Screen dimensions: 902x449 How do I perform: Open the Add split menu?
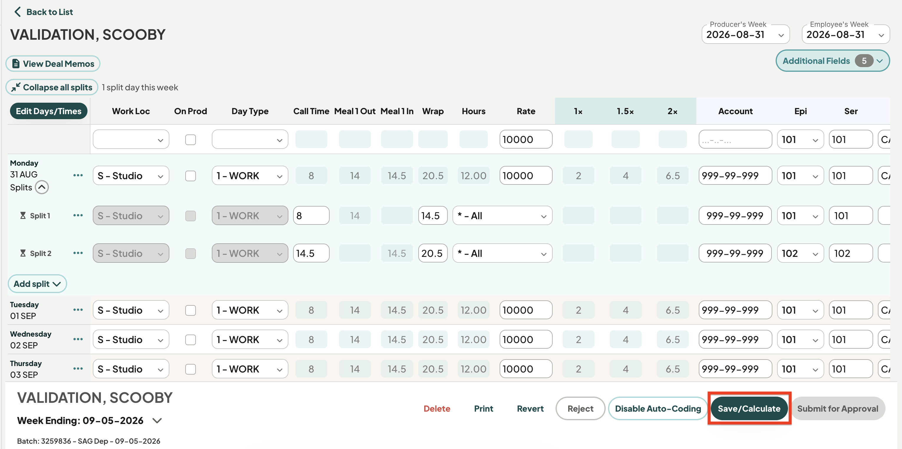(x=37, y=284)
